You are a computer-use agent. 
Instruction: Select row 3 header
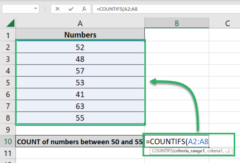click(x=8, y=59)
